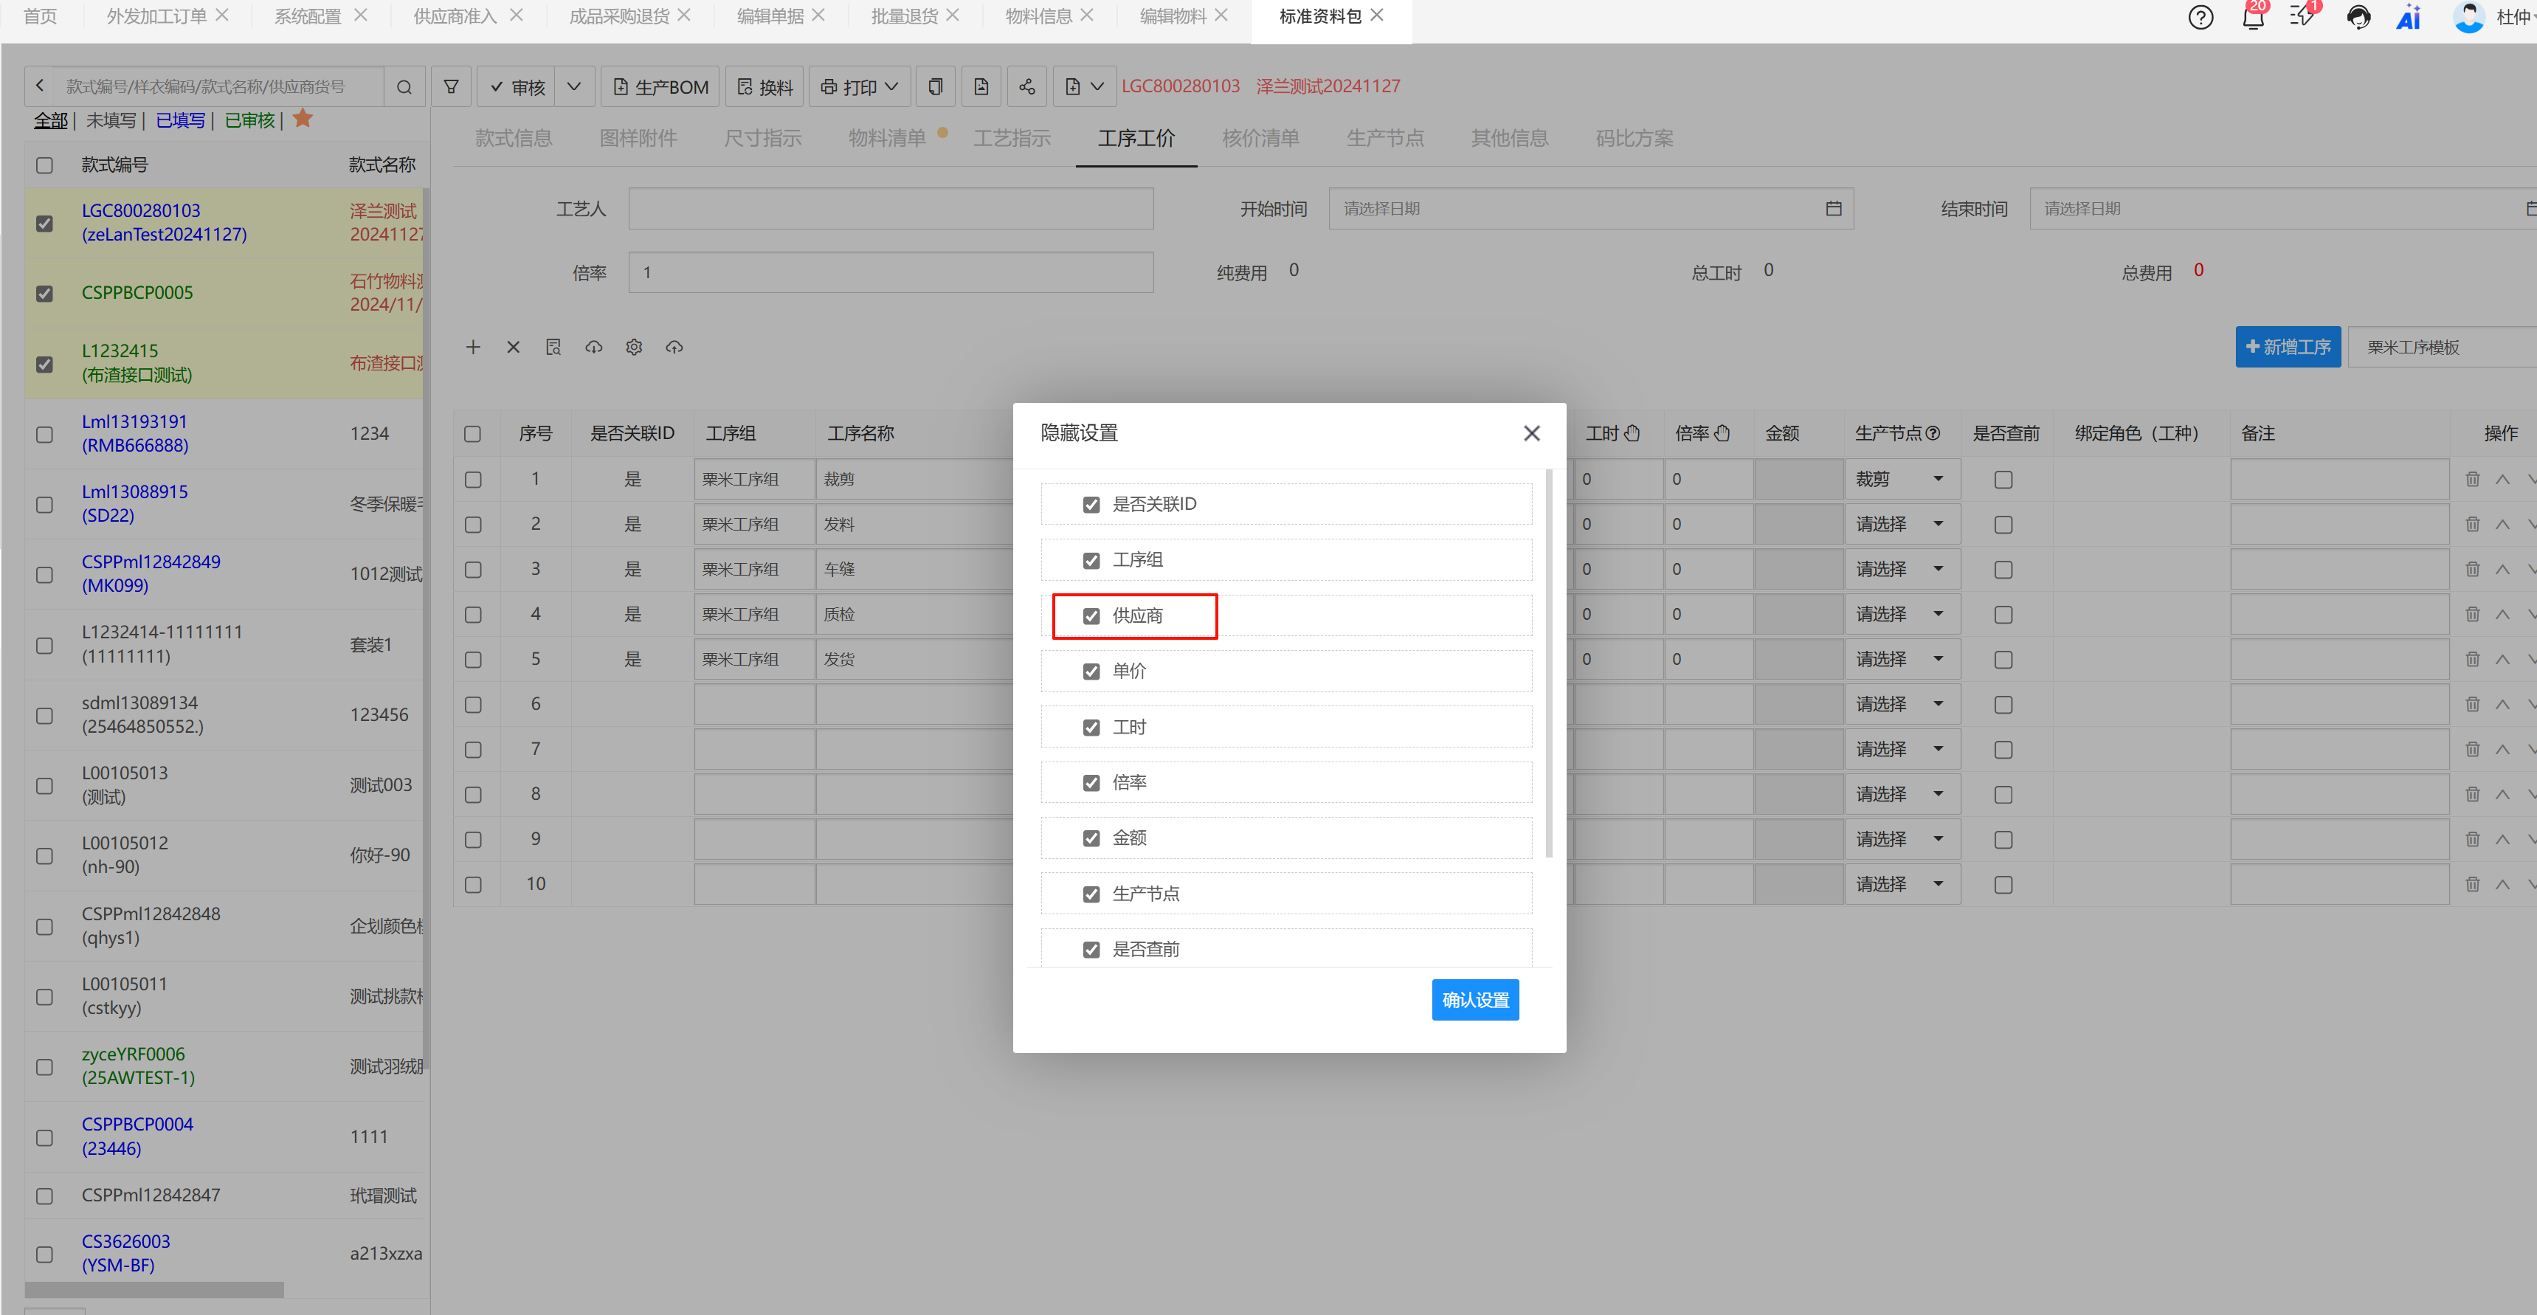Uncheck the 供应商 checkbox

1091,615
